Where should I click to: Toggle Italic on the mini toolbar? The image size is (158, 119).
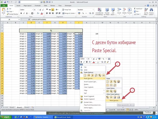(84, 62)
